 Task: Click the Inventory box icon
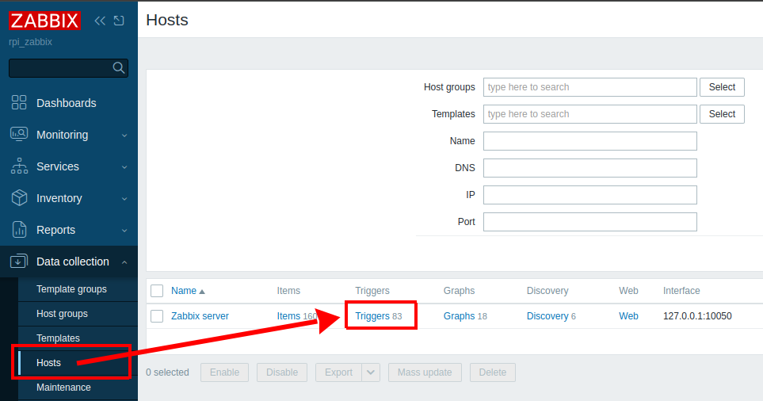19,197
